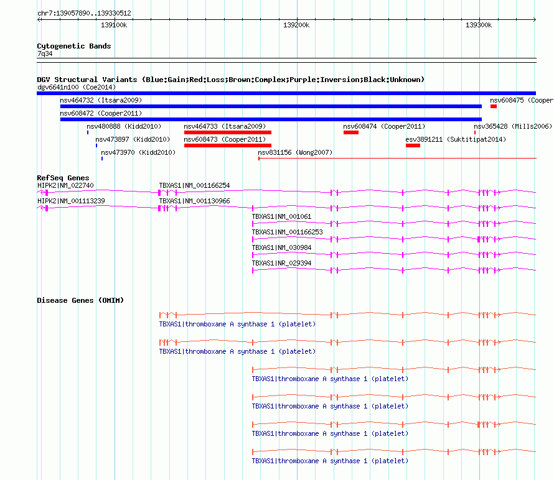The image size is (554, 480).
Task: Click first orange OMIM TBXAS1 gene start
Action: (160, 315)
